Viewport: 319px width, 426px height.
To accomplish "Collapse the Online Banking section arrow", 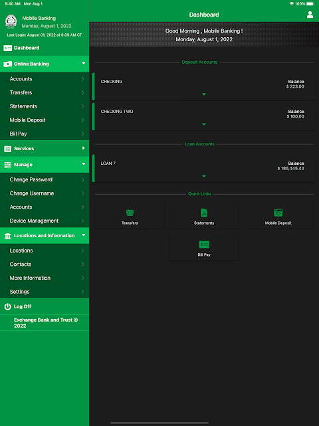I will coord(84,63).
